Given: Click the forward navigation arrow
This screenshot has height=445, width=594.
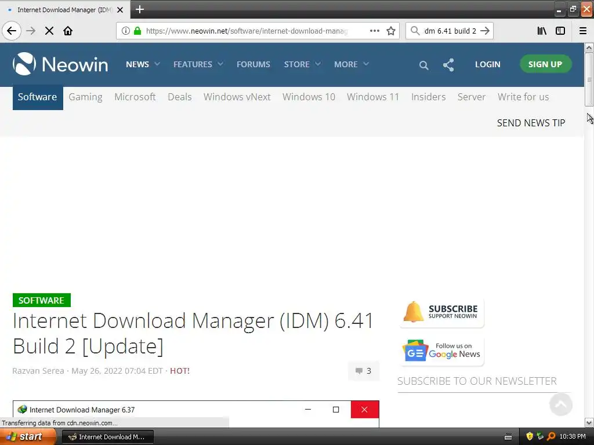Looking at the screenshot, I should pos(31,31).
